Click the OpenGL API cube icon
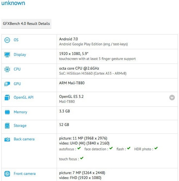 coord(7,97)
